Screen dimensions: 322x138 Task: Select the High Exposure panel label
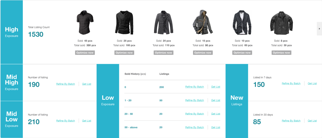(11, 32)
